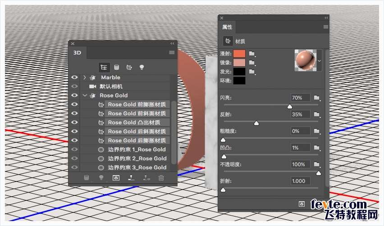384x226 pixels.
Task: Click the add new mesh icon at 3D panel bottom
Action: (87, 178)
